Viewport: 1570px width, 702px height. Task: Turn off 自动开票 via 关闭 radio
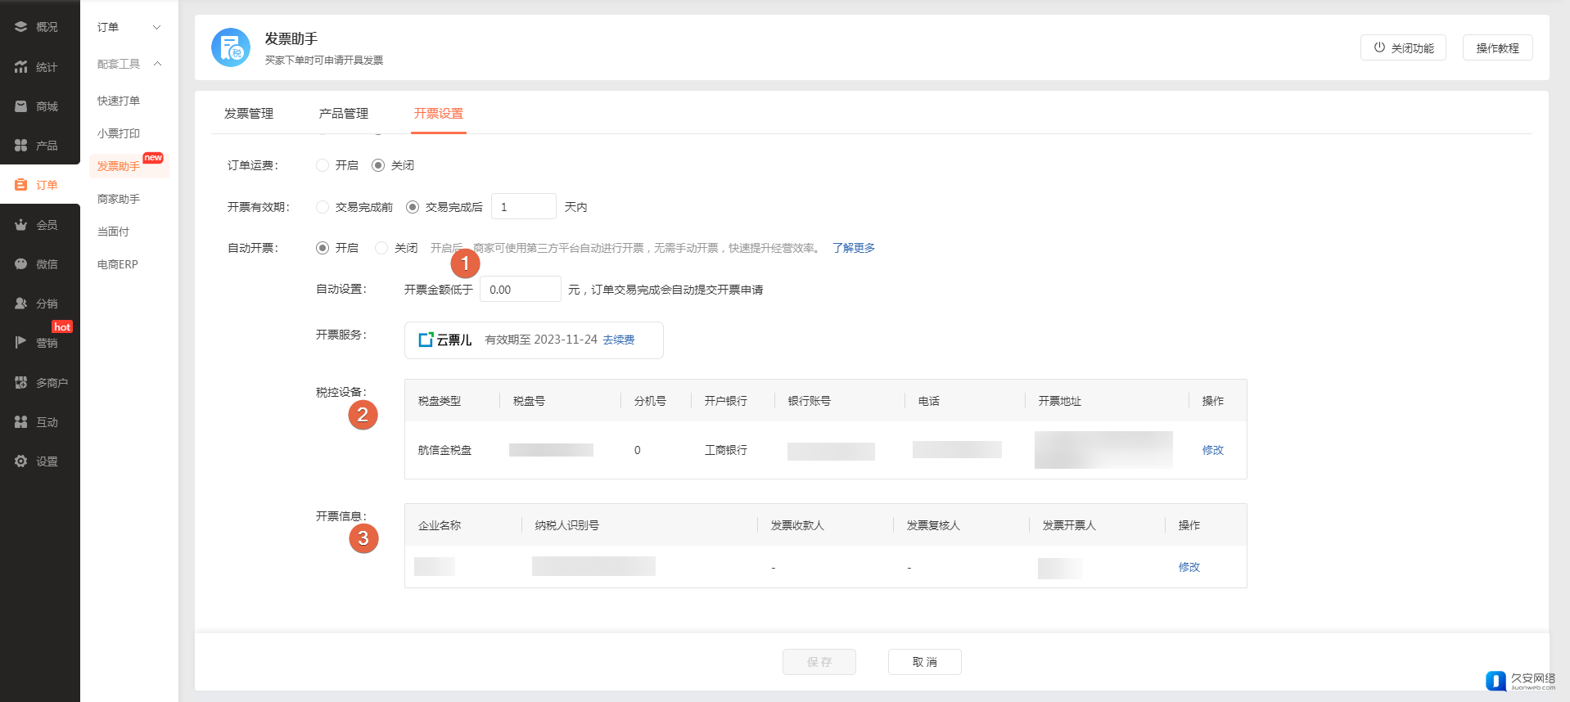coord(381,248)
